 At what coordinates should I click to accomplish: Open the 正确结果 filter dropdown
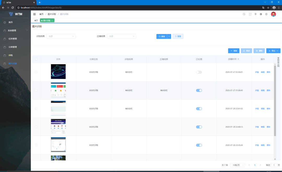(121, 36)
